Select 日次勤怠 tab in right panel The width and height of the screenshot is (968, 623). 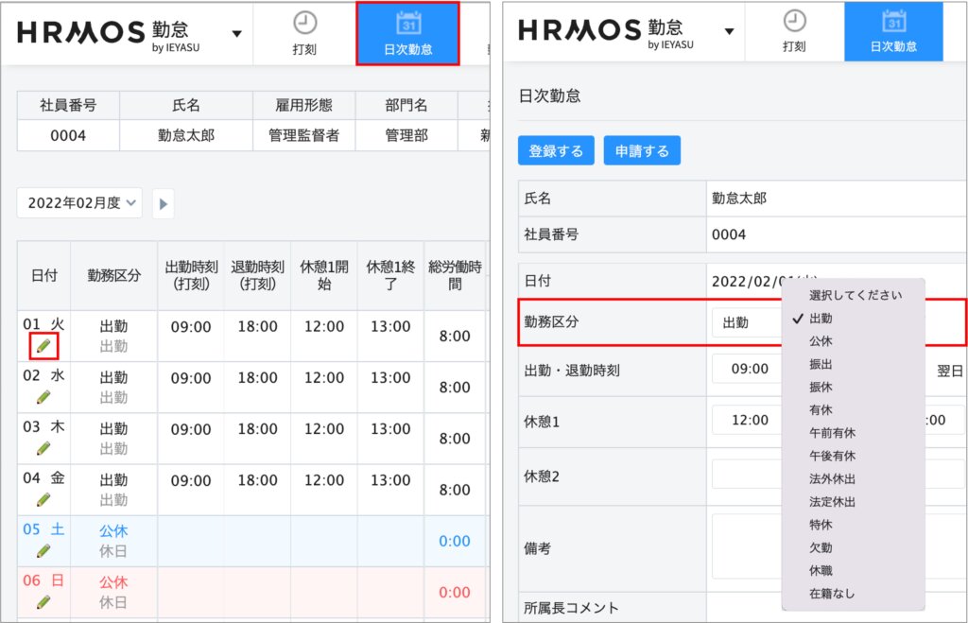pyautogui.click(x=893, y=32)
